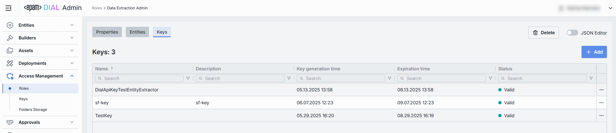Click the Assets icon in sidebar
Viewport: 616px width, 133px height.
click(10, 51)
